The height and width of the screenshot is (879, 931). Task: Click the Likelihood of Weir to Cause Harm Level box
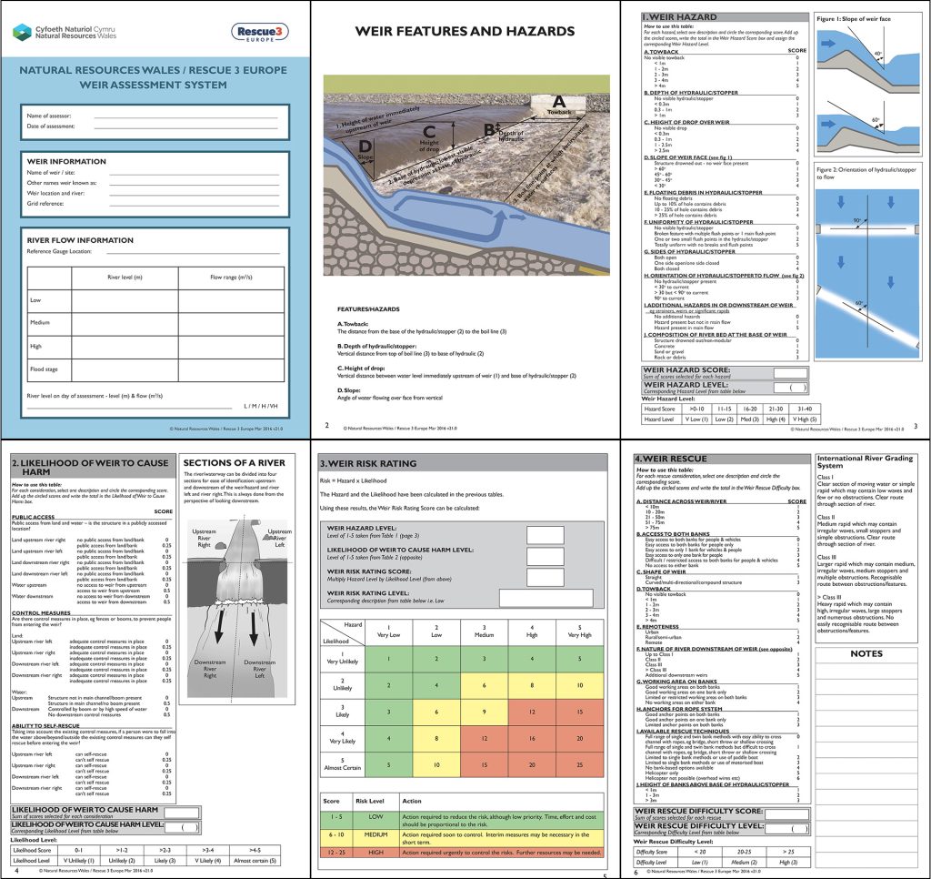(181, 827)
